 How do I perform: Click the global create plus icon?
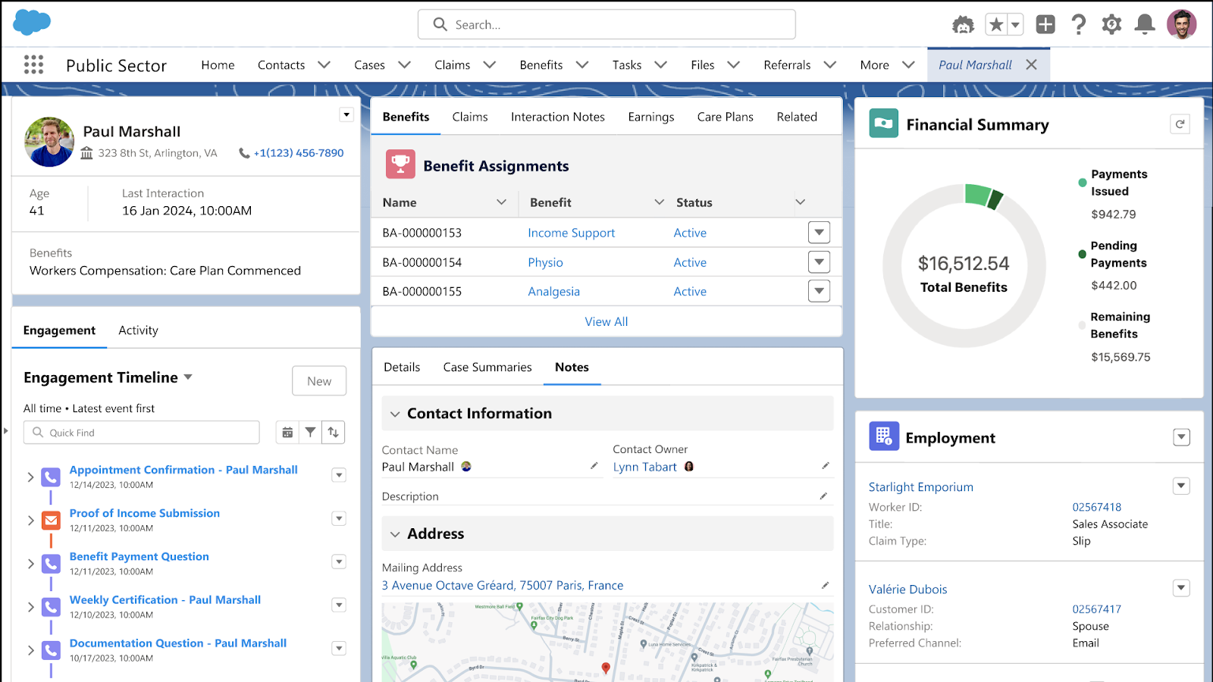click(1045, 25)
